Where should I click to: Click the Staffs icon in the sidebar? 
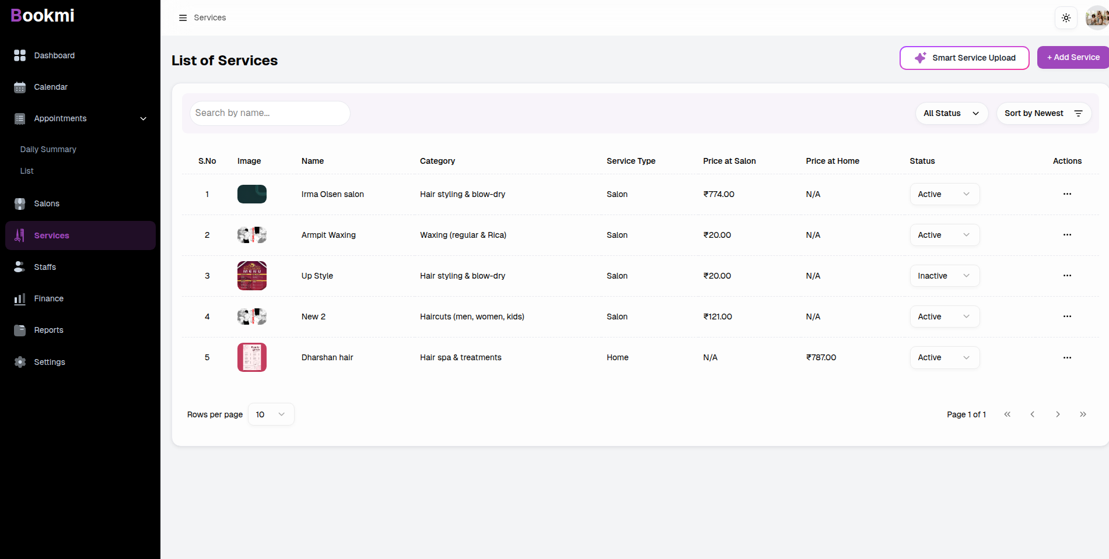click(x=19, y=266)
